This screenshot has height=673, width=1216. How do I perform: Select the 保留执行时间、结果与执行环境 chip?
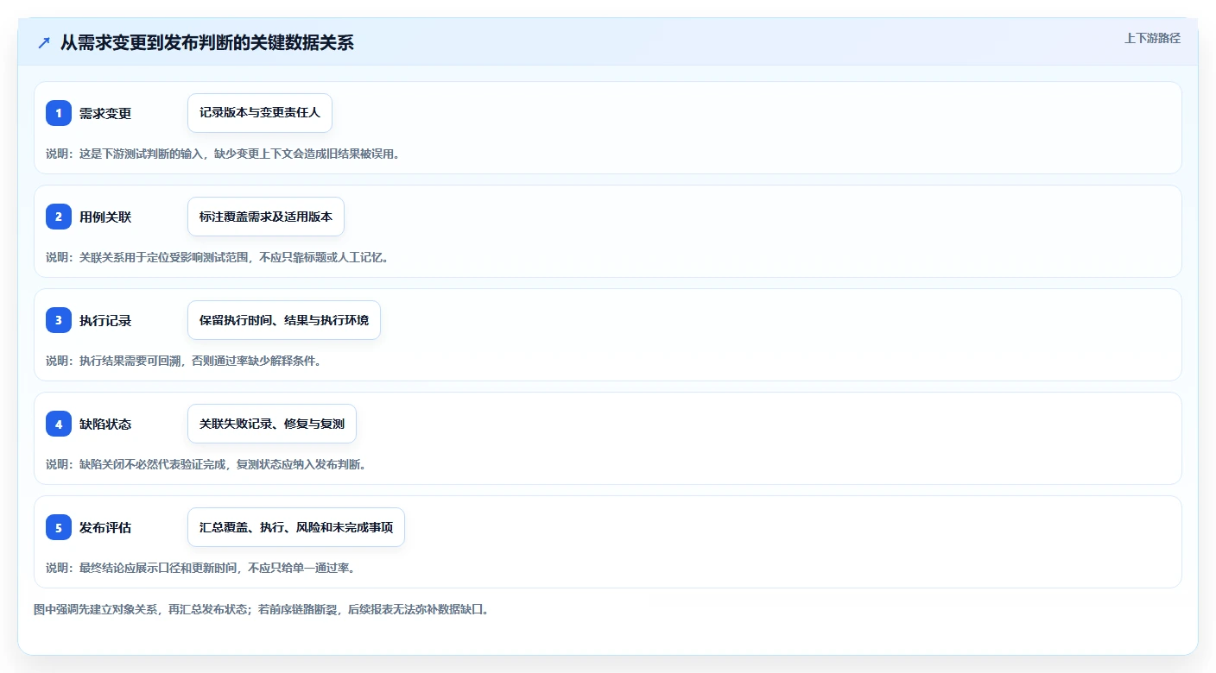[x=284, y=320]
